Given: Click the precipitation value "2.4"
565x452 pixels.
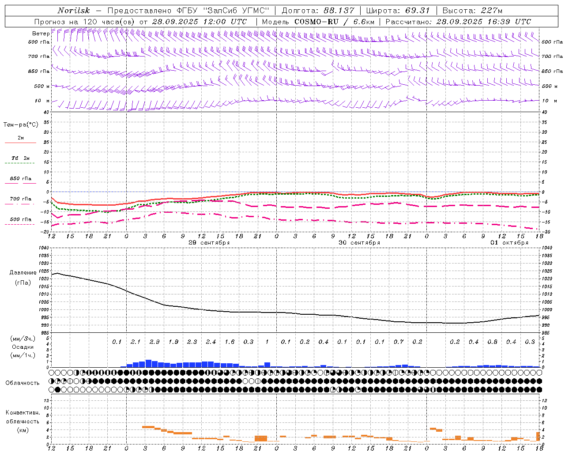Looking at the screenshot, I should click(211, 342).
